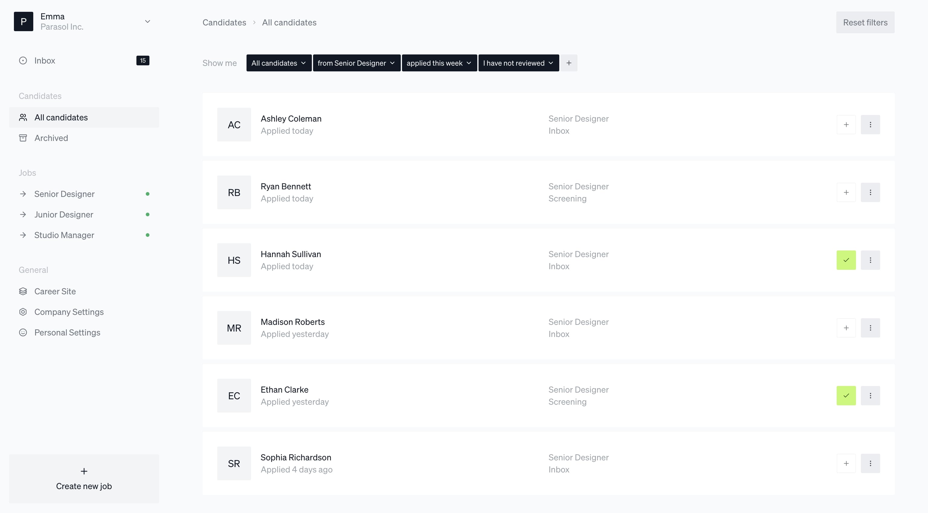Click Reset filters button
This screenshot has width=928, height=513.
click(865, 22)
